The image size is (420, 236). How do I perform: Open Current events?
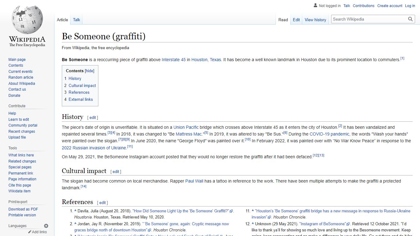(20, 72)
